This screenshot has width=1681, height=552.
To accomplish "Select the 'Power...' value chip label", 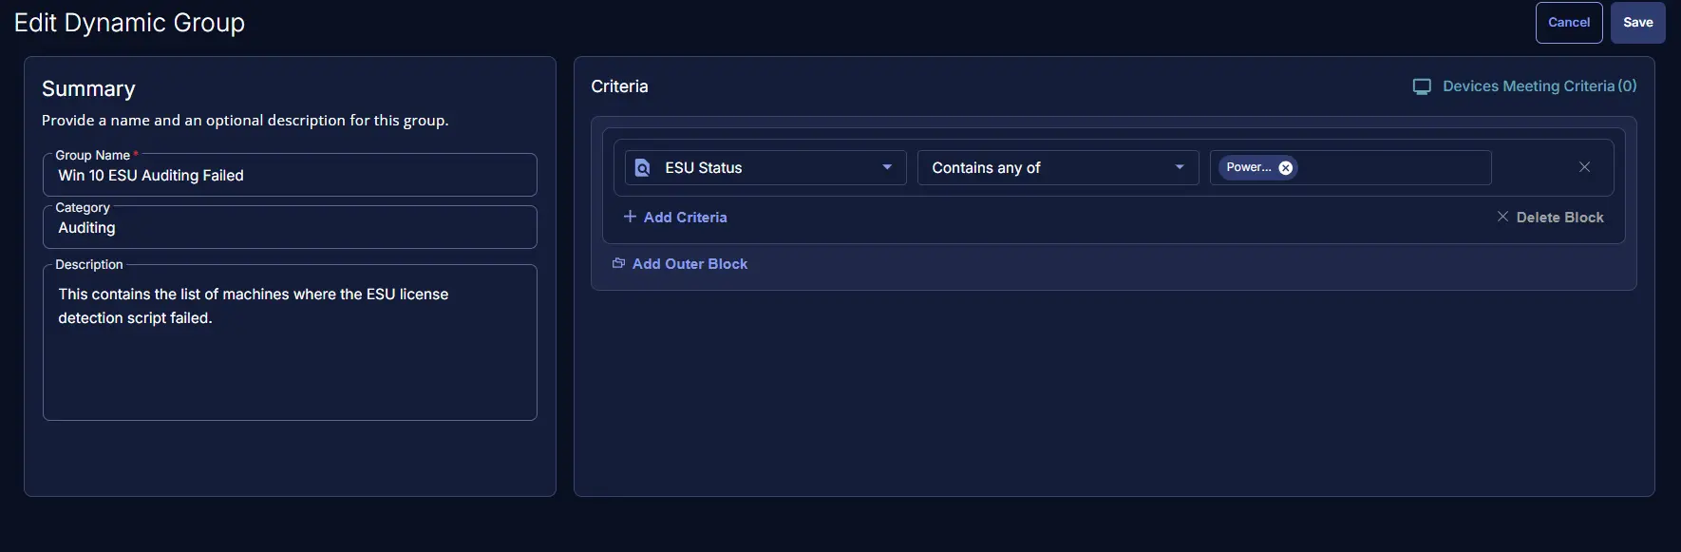I will [1248, 168].
